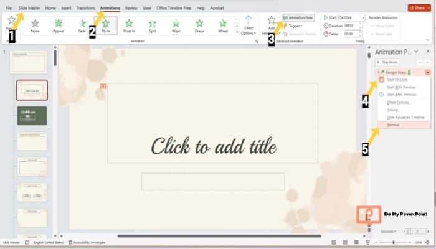436x249 pixels.
Task: Switch to Reading view icon
Action: coord(356,242)
